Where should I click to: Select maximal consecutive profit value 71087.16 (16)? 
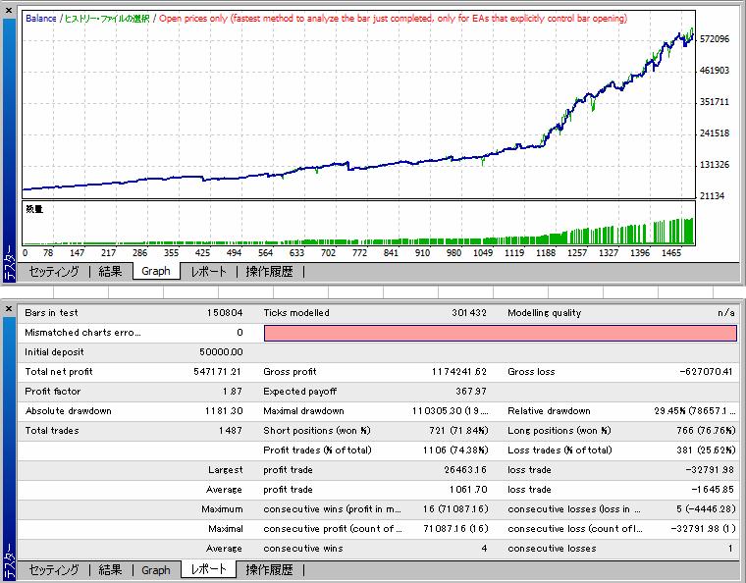(455, 529)
